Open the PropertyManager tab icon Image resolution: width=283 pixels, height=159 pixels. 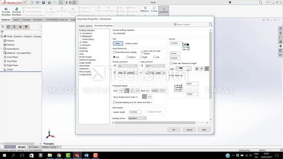(8, 27)
